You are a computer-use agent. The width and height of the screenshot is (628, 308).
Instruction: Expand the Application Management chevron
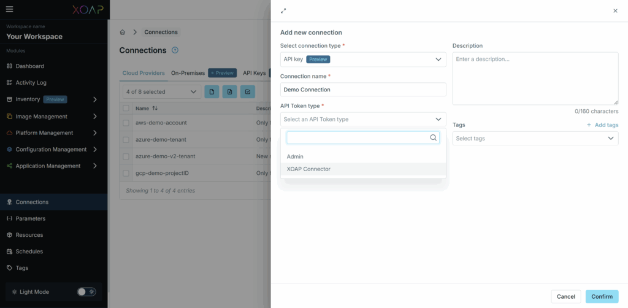click(95, 166)
